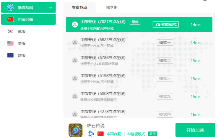Screen dimensions: 217x138
Task: Click the Battle.net logo icon in the sidebar
Action: pyautogui.click(x=11, y=7)
